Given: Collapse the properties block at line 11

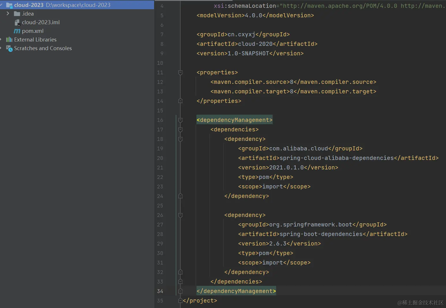Looking at the screenshot, I should pyautogui.click(x=180, y=73).
